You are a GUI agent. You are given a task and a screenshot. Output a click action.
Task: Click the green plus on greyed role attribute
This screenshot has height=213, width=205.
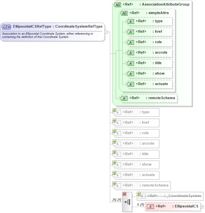point(114,131)
